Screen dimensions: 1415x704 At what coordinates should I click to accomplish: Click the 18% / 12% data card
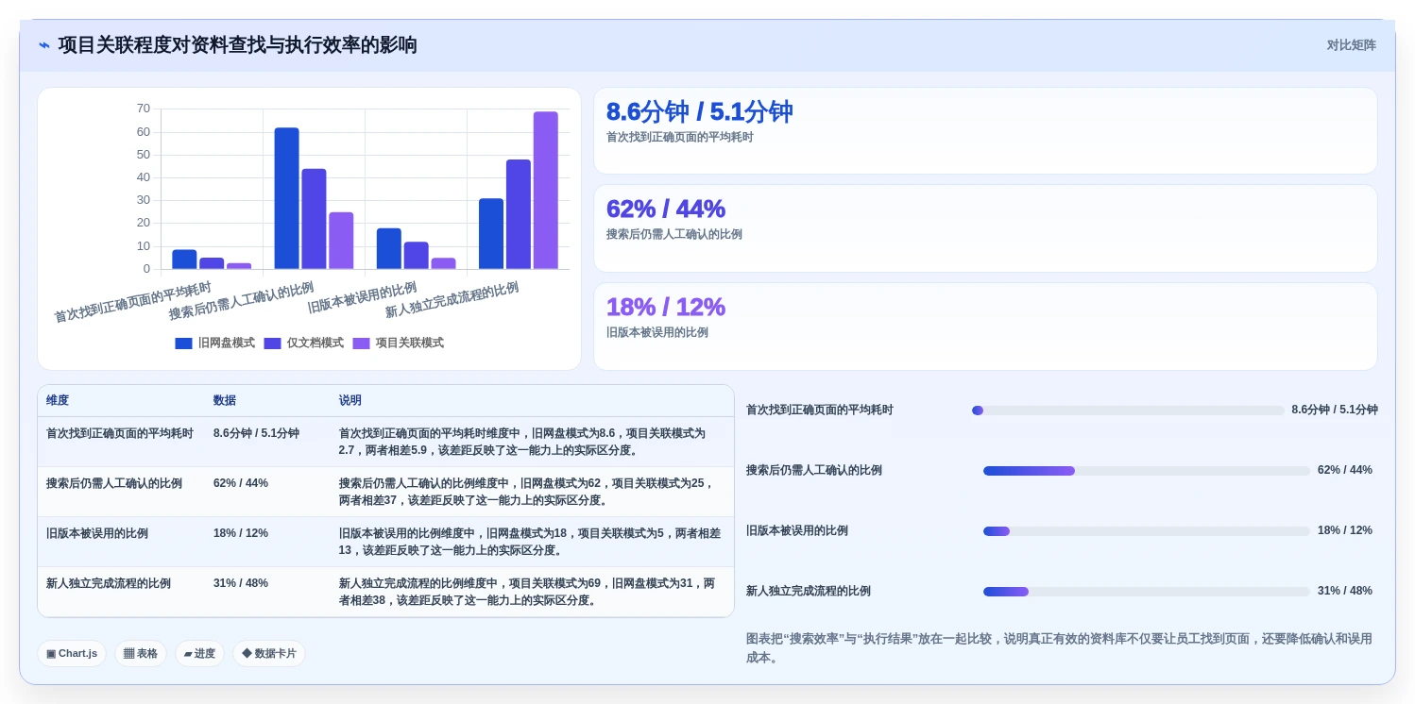pos(985,327)
